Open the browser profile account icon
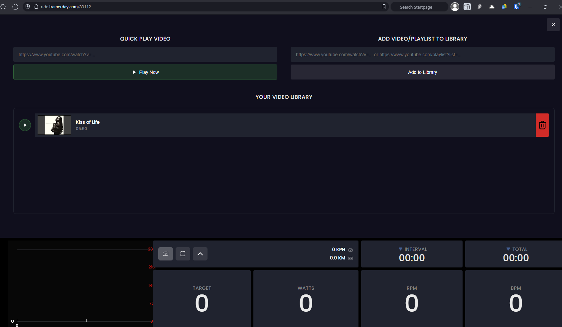The width and height of the screenshot is (562, 327). pos(455,7)
